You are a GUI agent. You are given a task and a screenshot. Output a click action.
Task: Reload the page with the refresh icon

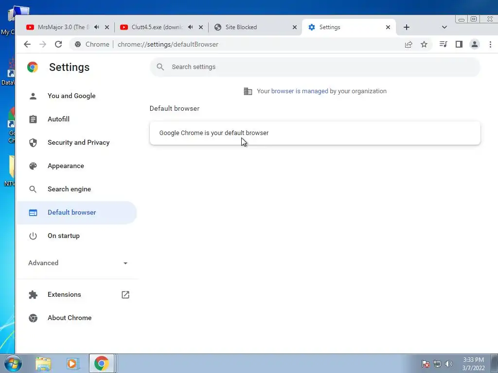pos(58,44)
